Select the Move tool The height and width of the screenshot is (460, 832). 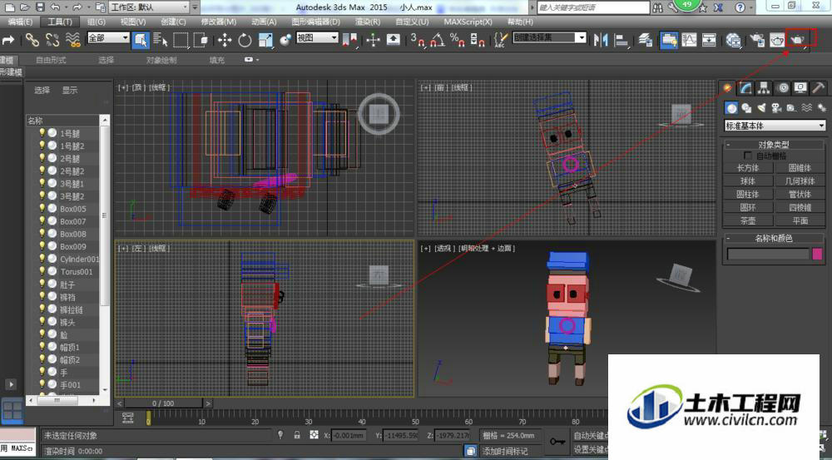pos(225,40)
